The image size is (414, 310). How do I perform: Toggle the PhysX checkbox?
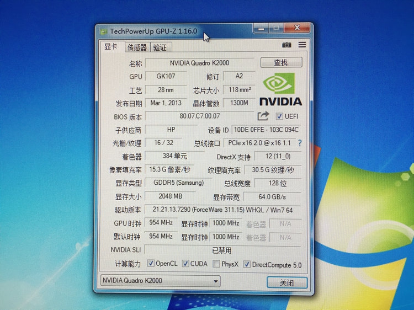click(x=216, y=264)
